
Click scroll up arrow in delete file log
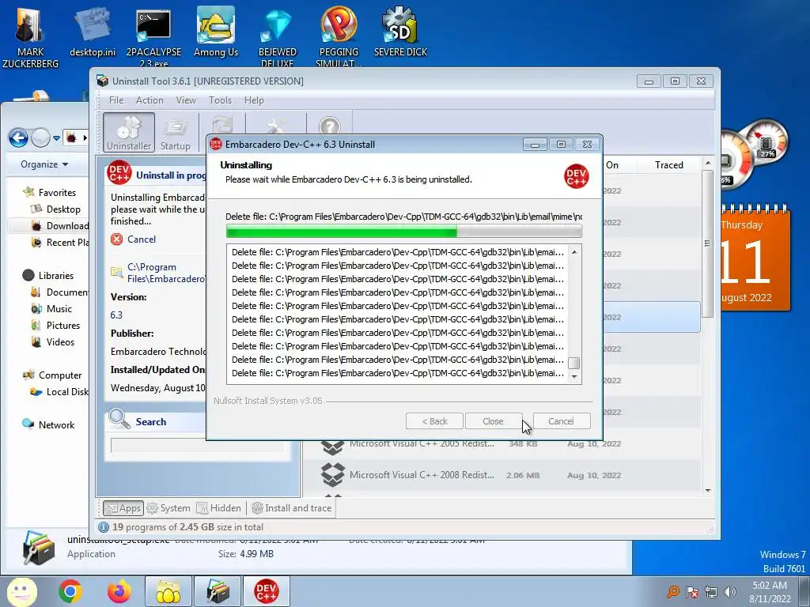coord(574,252)
